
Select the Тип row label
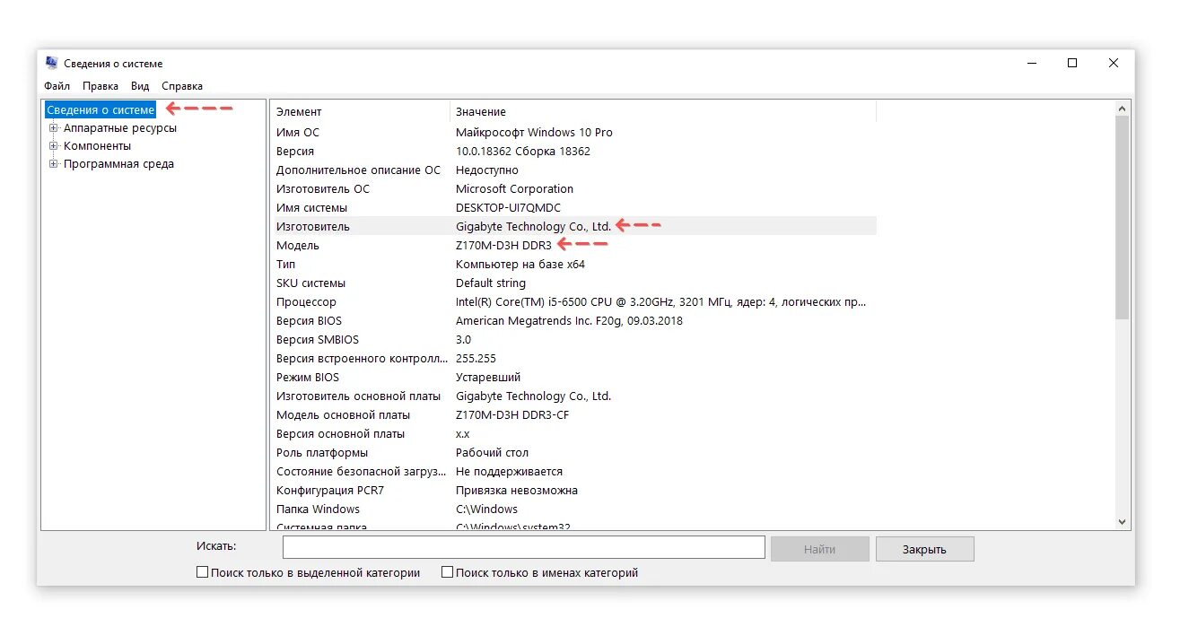[x=285, y=265]
